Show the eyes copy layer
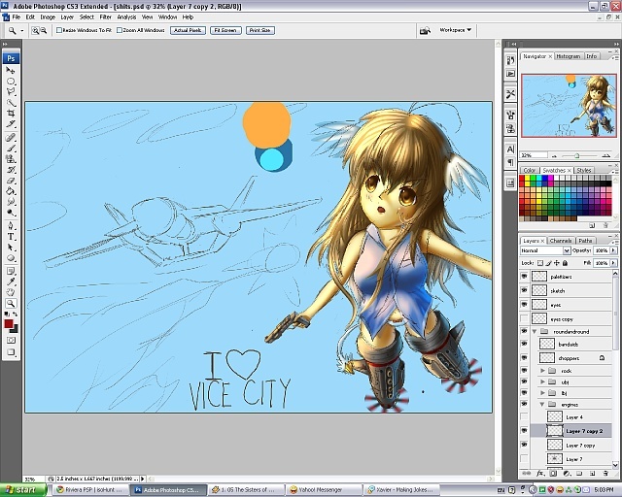 tap(525, 318)
